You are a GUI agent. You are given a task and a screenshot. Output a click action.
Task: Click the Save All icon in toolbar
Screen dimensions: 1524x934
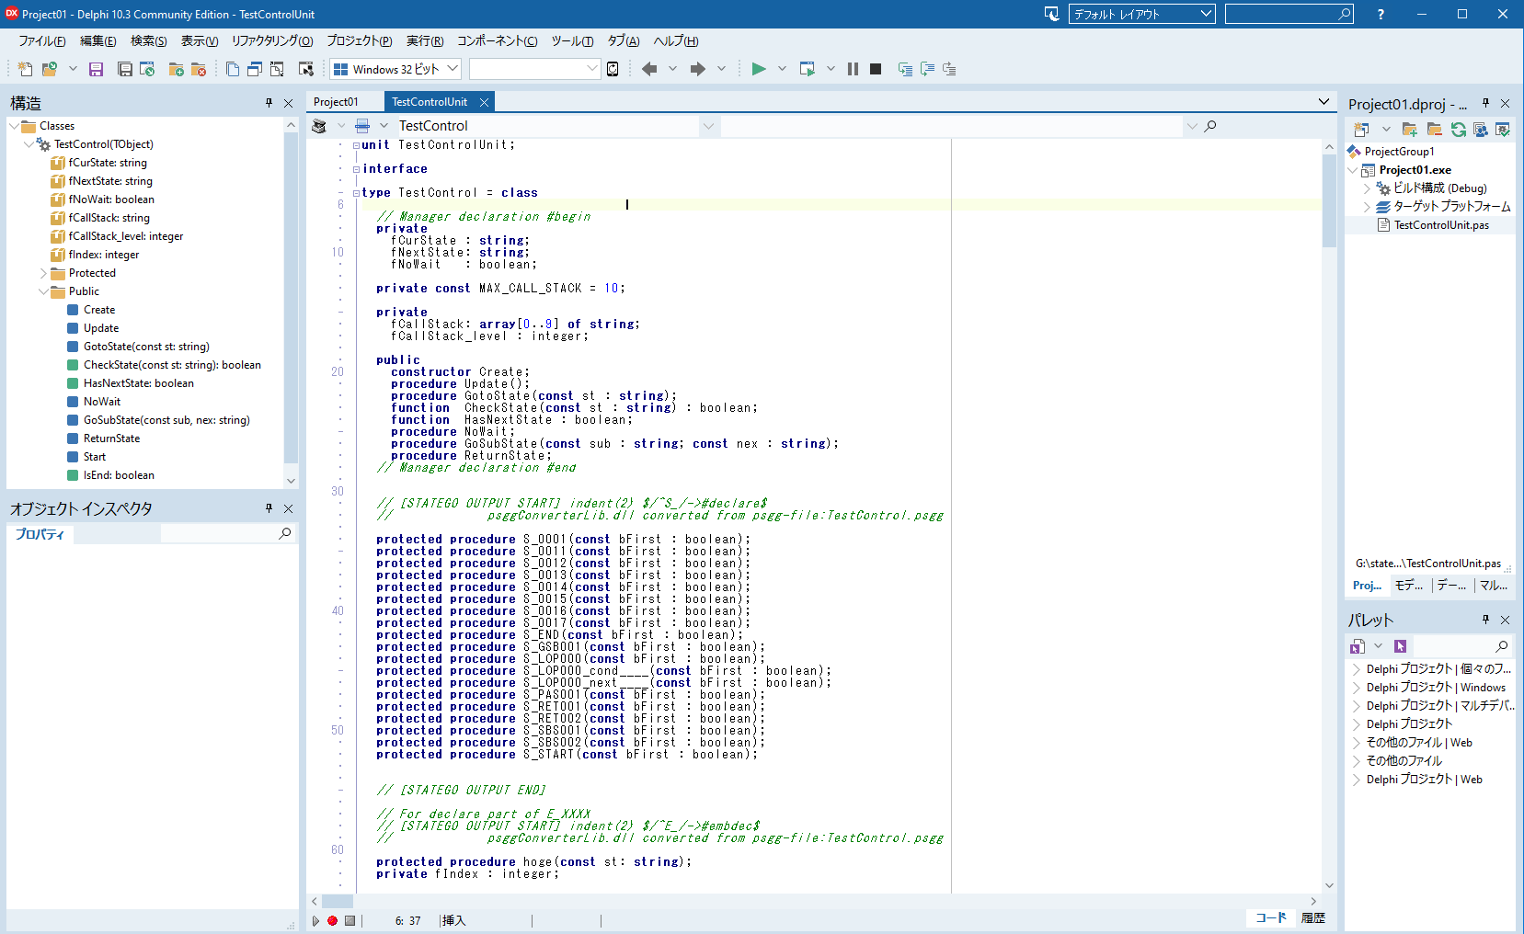click(124, 68)
